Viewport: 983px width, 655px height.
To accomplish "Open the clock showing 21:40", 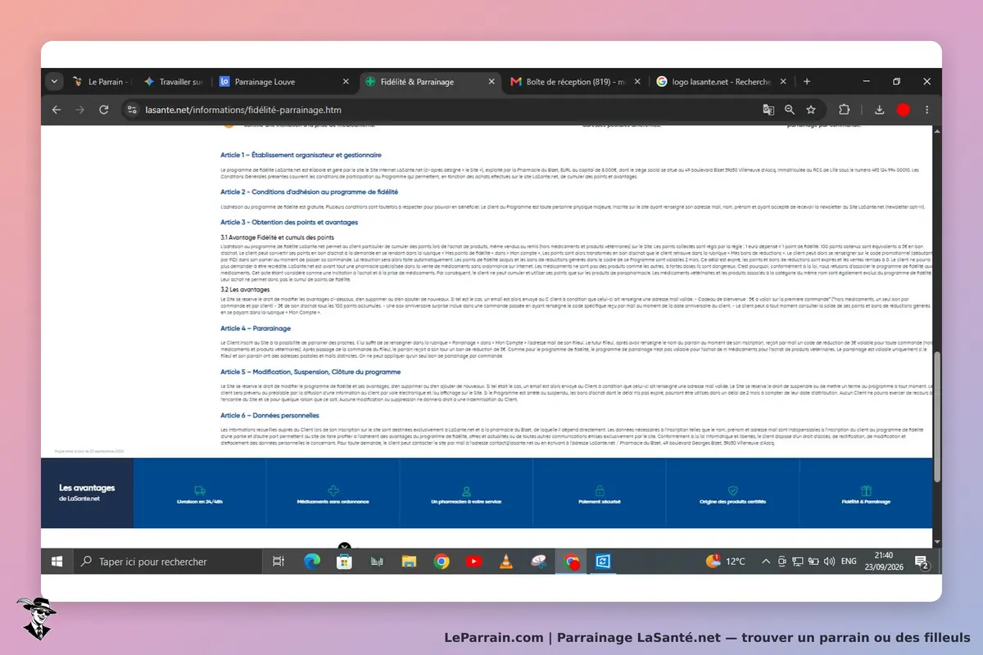I will click(883, 562).
